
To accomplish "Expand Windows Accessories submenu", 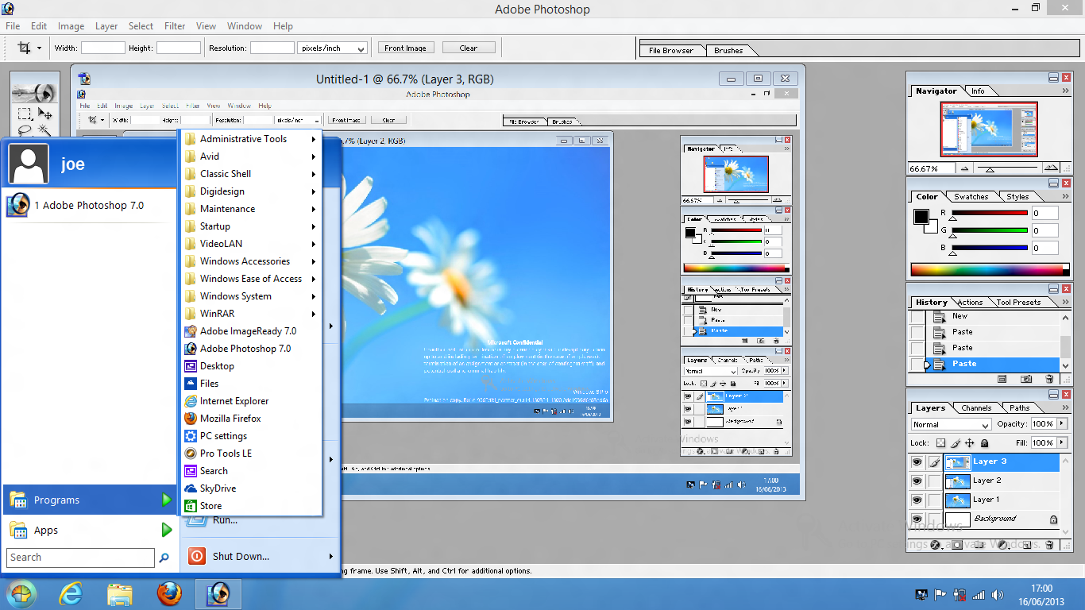I will click(251, 261).
